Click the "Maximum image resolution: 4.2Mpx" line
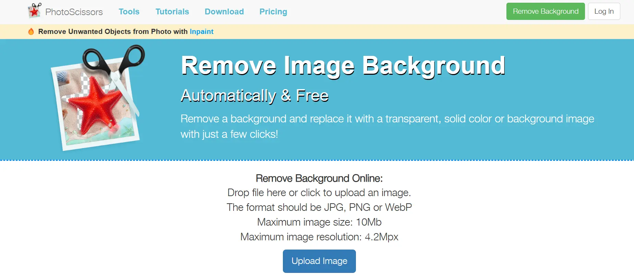This screenshot has height=277, width=634. 319,237
